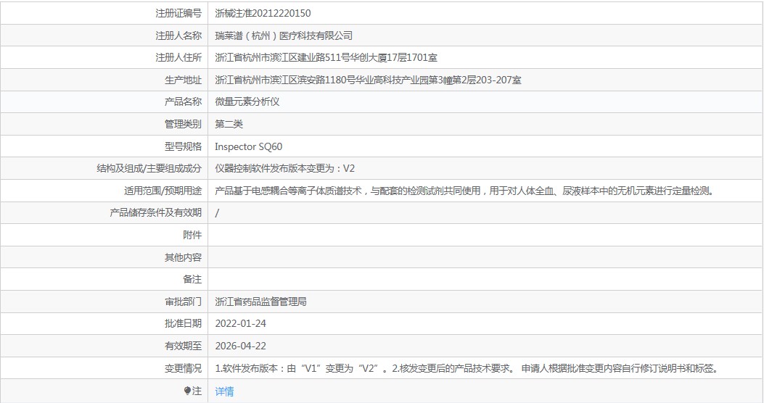Select change description starting 1.软件发布版本
Screen dimensions: 764x403
click(x=468, y=368)
